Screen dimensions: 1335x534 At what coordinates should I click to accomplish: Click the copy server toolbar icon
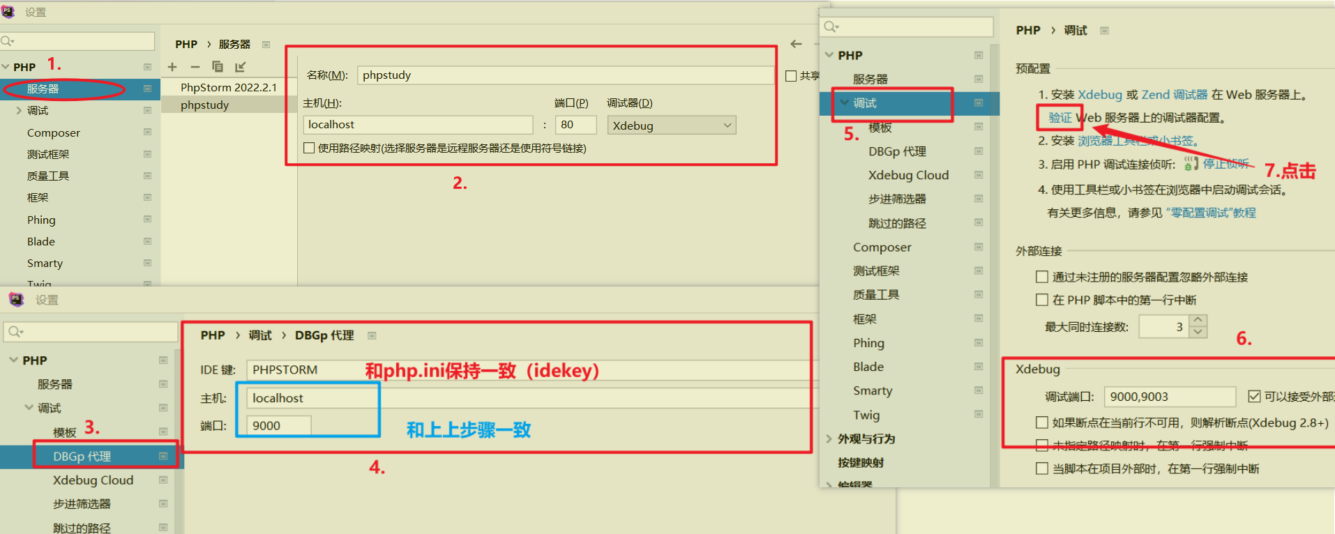(218, 67)
